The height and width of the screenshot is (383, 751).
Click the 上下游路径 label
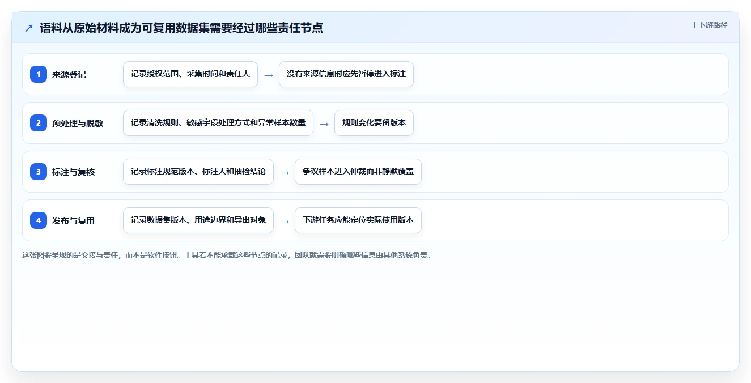coord(709,25)
